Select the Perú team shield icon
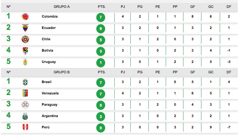Screen dimensions: 239x135 point(25,127)
